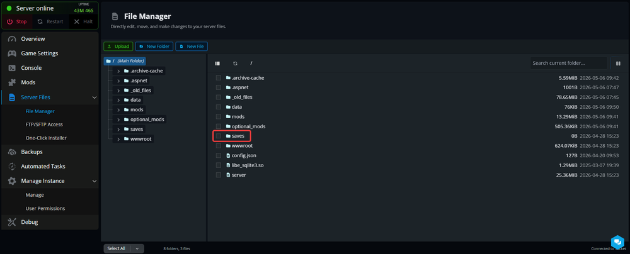Click the root path slash breadcrumb

[x=251, y=63]
